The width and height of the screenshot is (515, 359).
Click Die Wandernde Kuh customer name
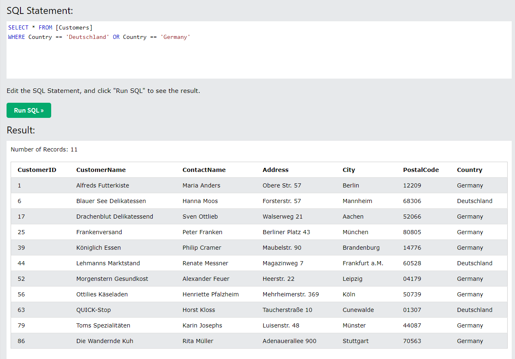pos(105,341)
